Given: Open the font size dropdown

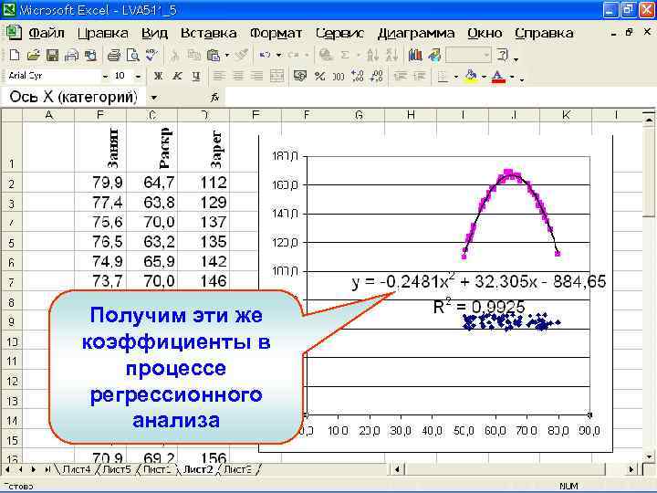Looking at the screenshot, I should (x=138, y=77).
